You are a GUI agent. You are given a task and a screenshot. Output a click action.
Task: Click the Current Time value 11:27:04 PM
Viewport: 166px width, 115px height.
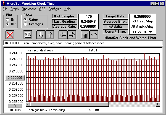click(x=143, y=32)
